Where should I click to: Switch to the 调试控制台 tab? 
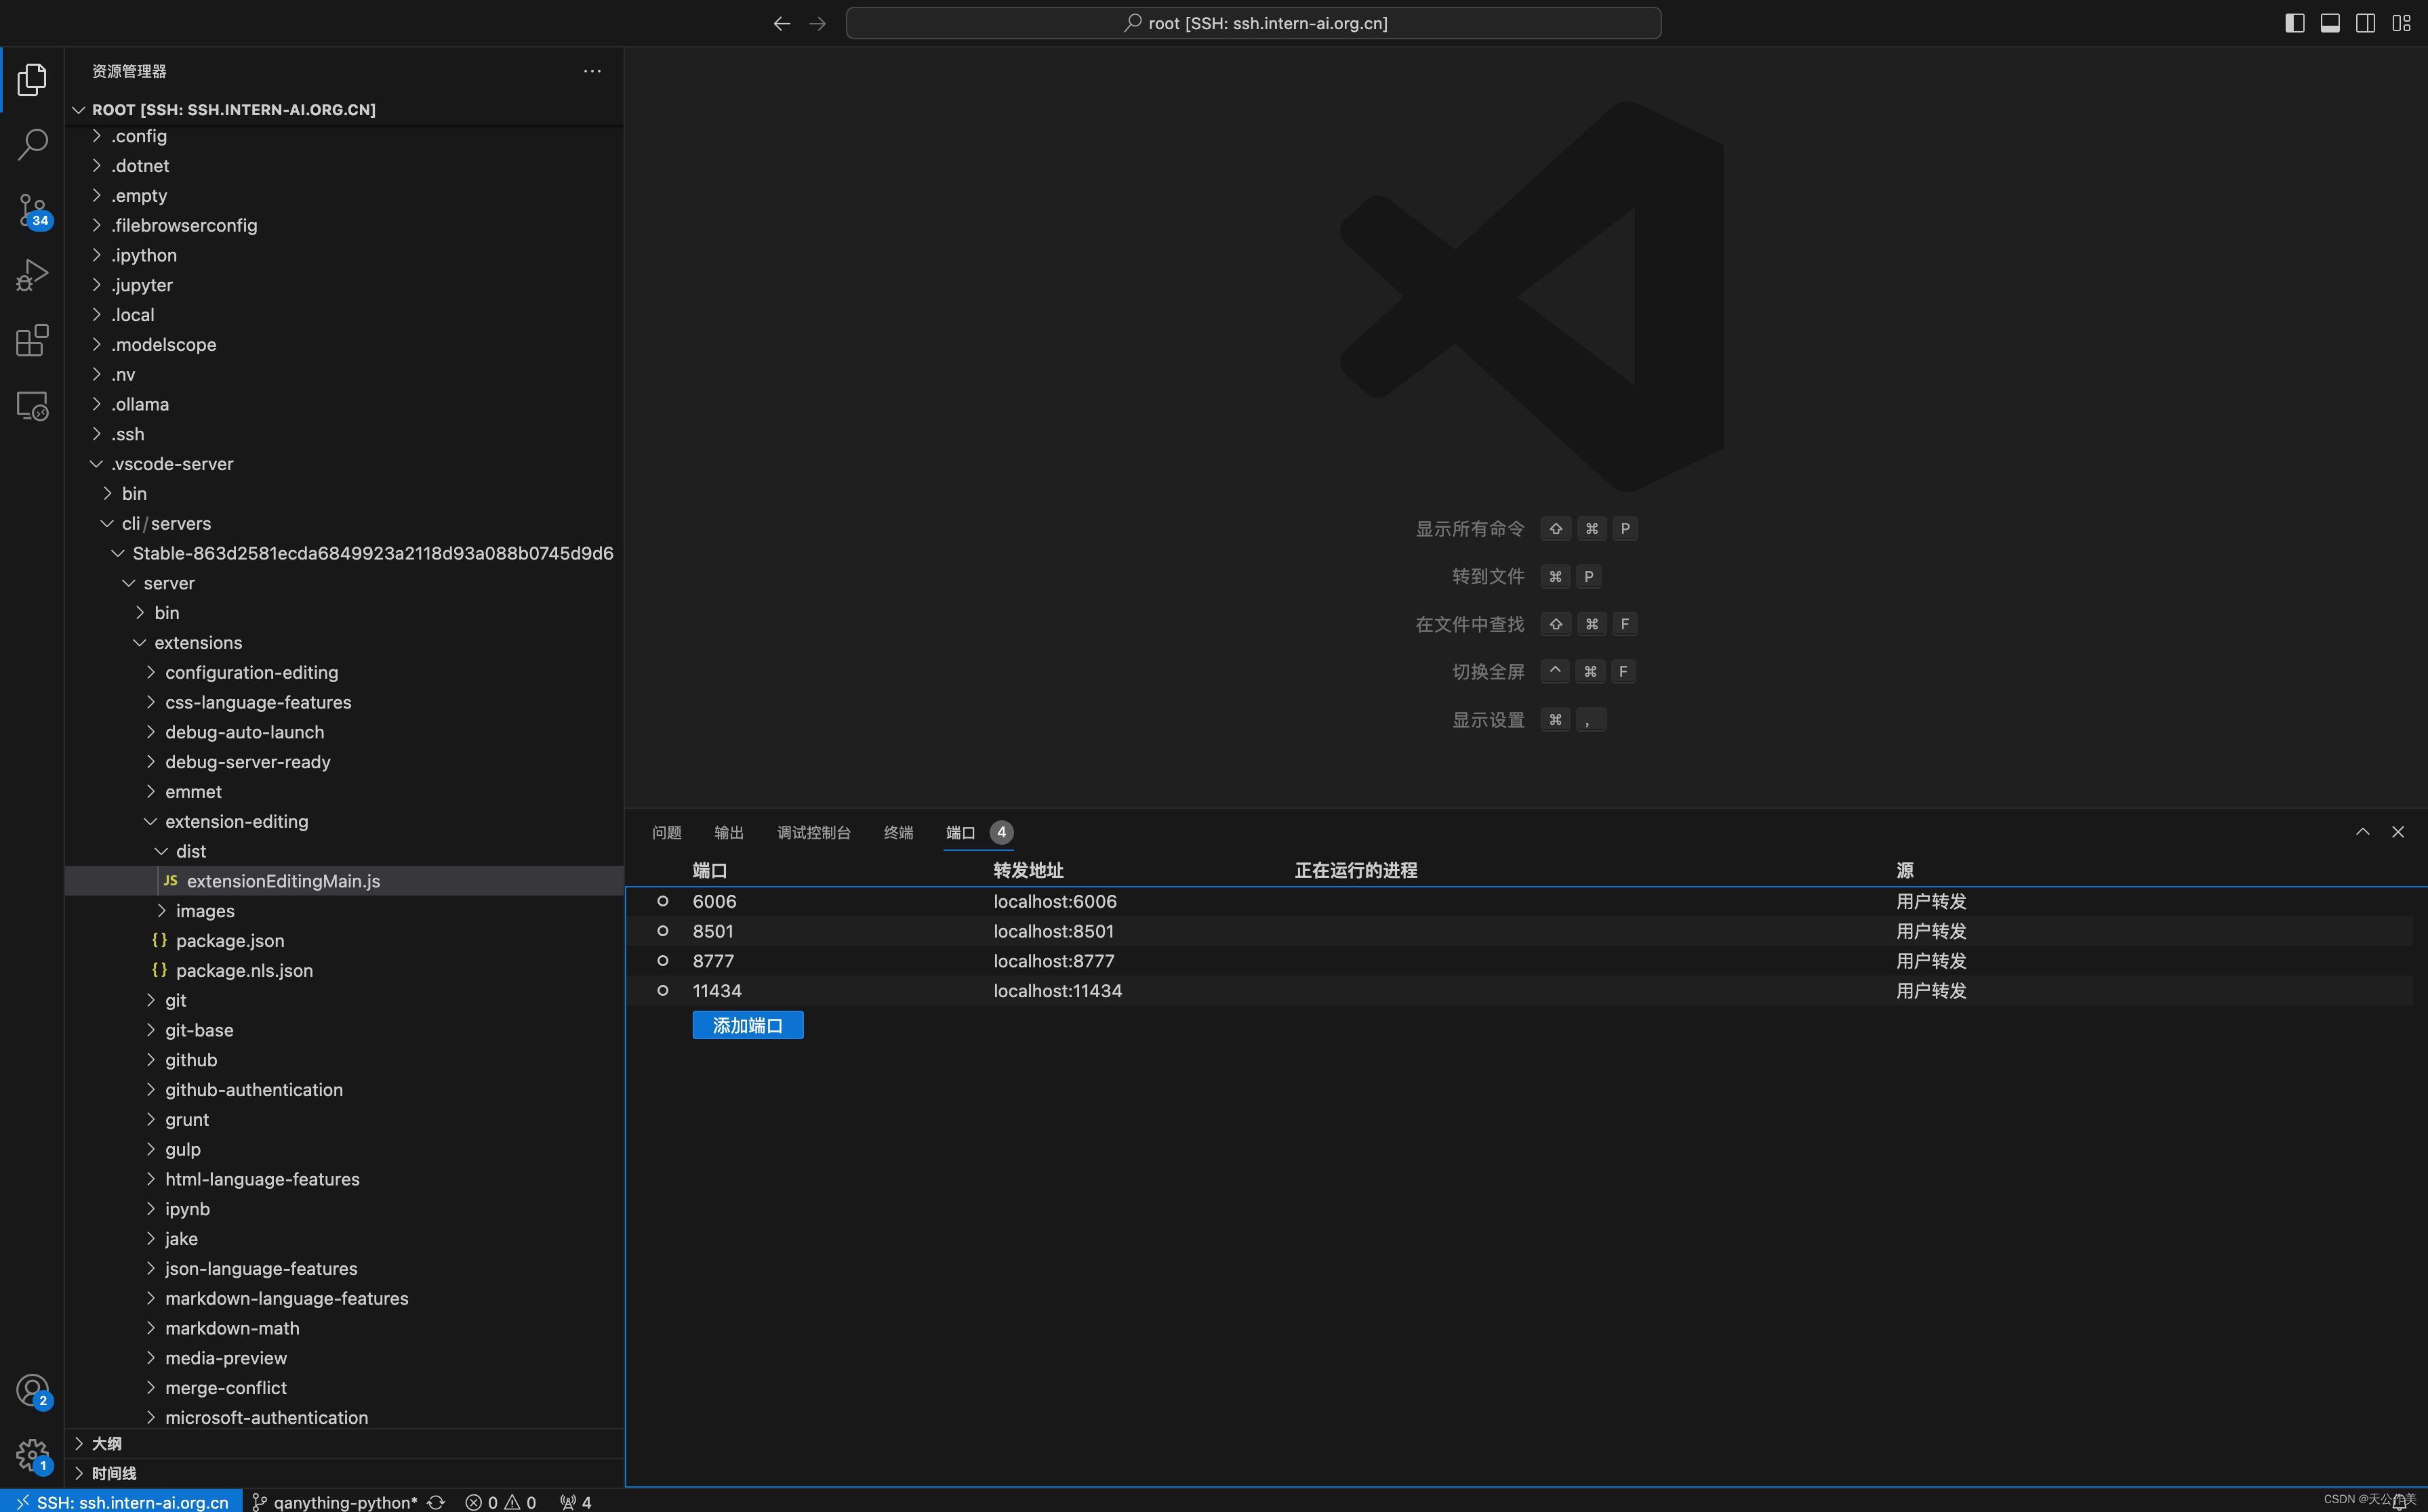click(813, 832)
